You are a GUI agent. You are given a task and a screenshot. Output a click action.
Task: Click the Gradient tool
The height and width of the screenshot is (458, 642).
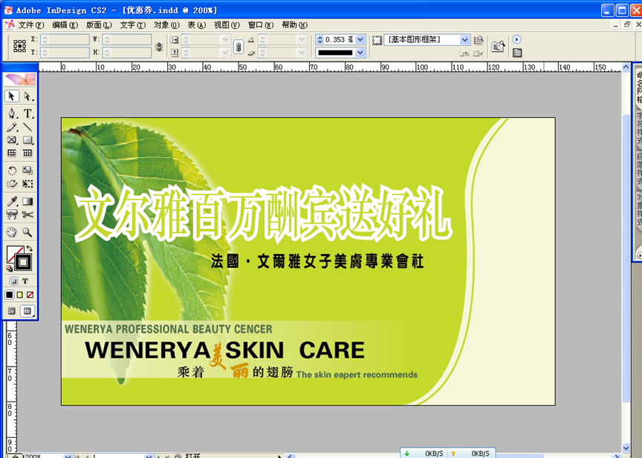click(x=27, y=201)
